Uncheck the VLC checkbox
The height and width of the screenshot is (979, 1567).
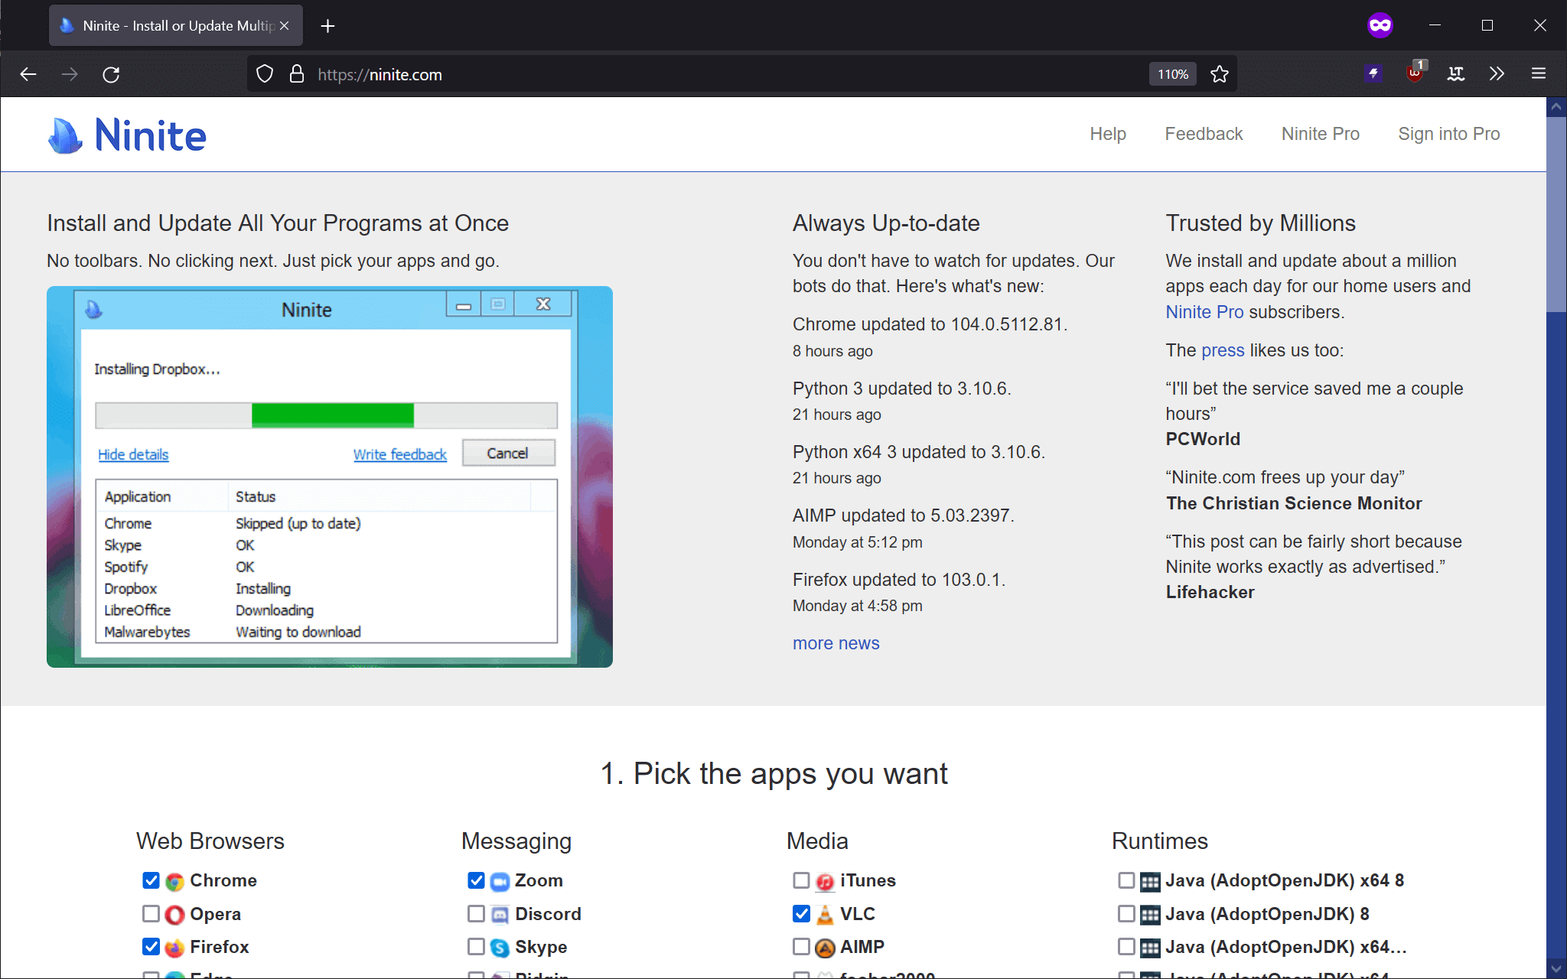tap(801, 913)
